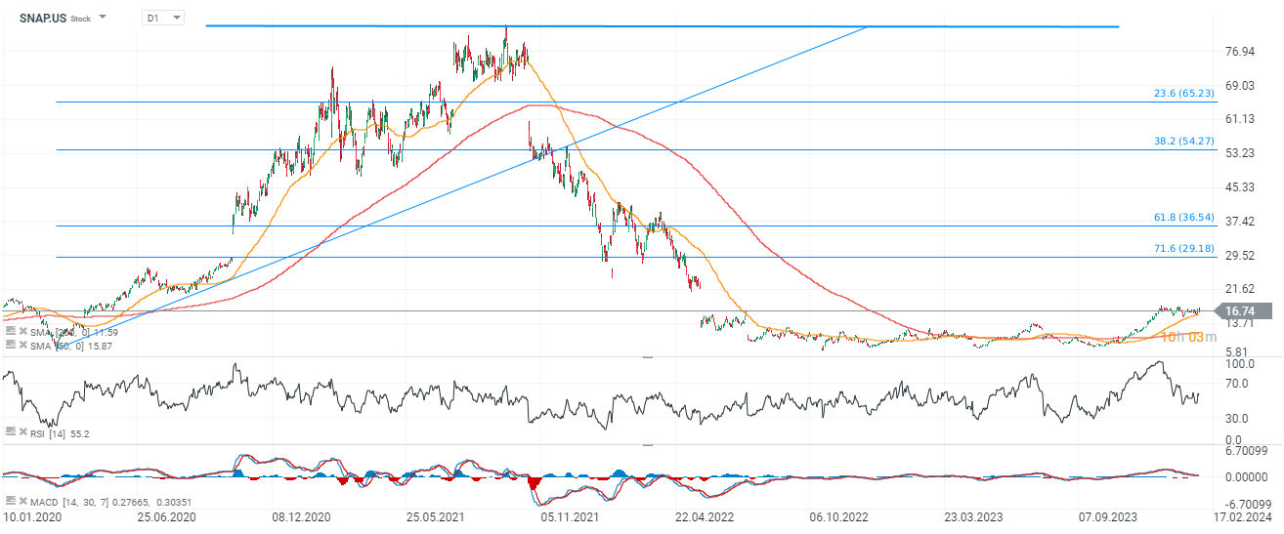The image size is (1284, 534).
Task: Click the MACD 6.70099 upper scale value
Action: pyautogui.click(x=1247, y=452)
